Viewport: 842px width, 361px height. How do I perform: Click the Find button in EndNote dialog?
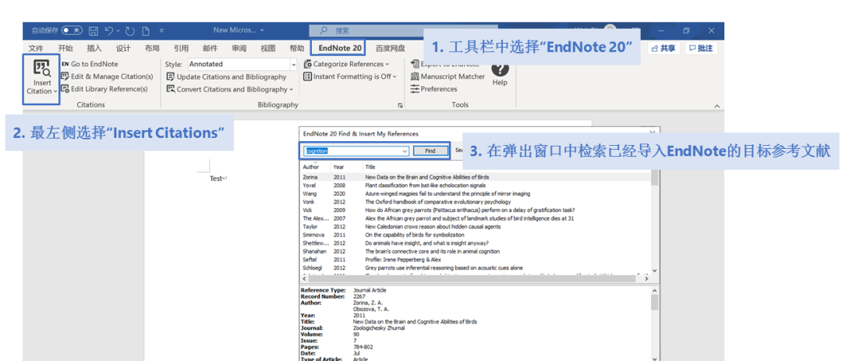430,151
